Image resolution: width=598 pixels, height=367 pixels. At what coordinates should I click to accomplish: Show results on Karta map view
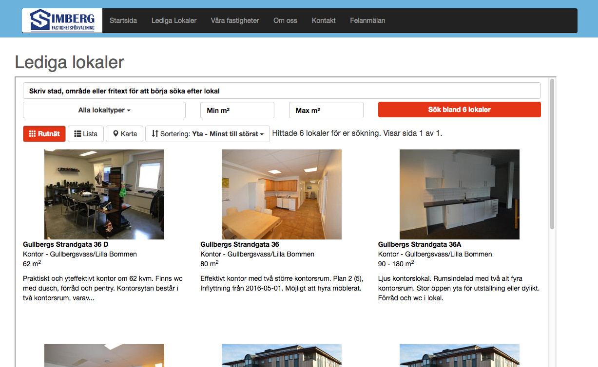[x=125, y=134]
